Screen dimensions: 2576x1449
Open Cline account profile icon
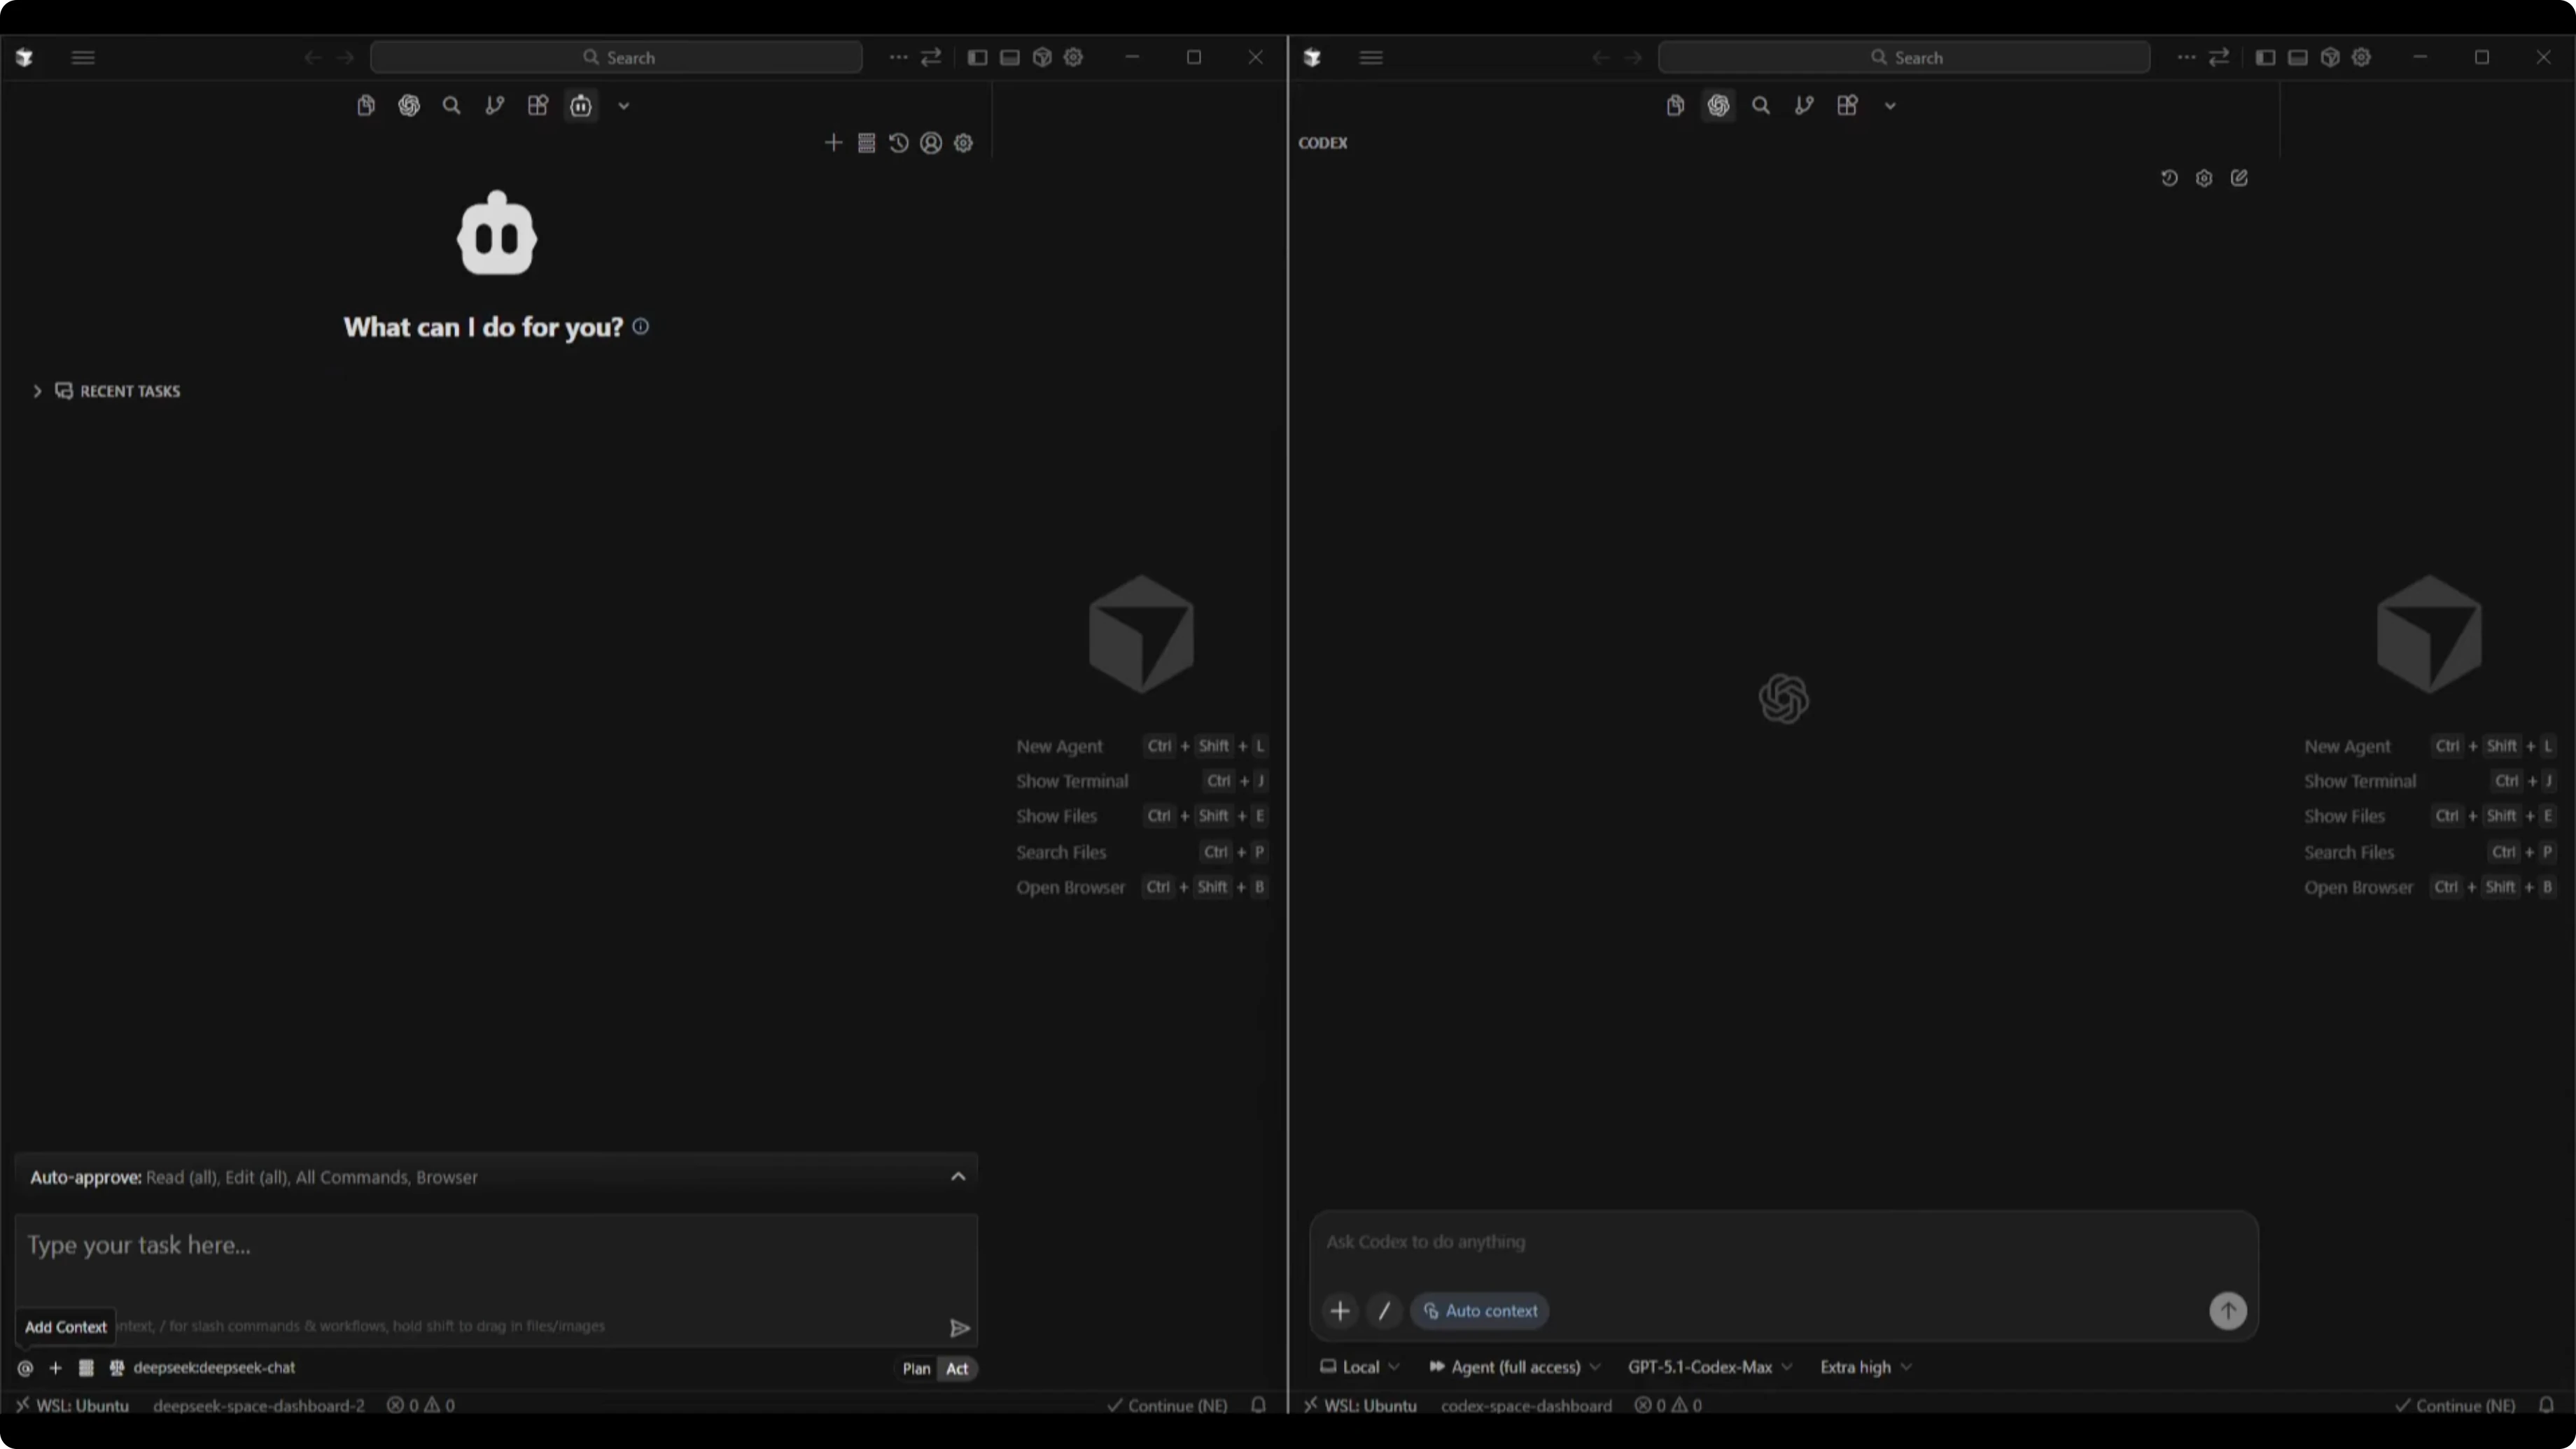tap(931, 143)
